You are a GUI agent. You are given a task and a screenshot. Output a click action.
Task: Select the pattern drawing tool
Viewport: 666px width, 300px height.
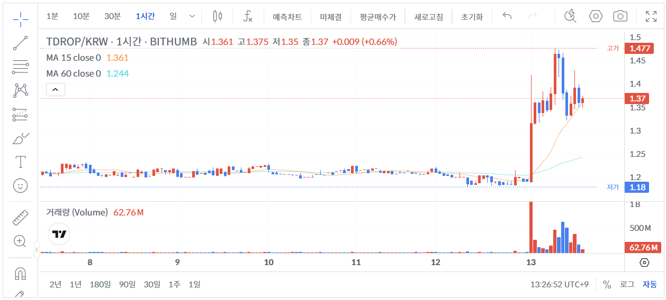[21, 90]
